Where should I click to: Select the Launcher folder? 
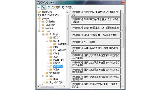[50, 25]
